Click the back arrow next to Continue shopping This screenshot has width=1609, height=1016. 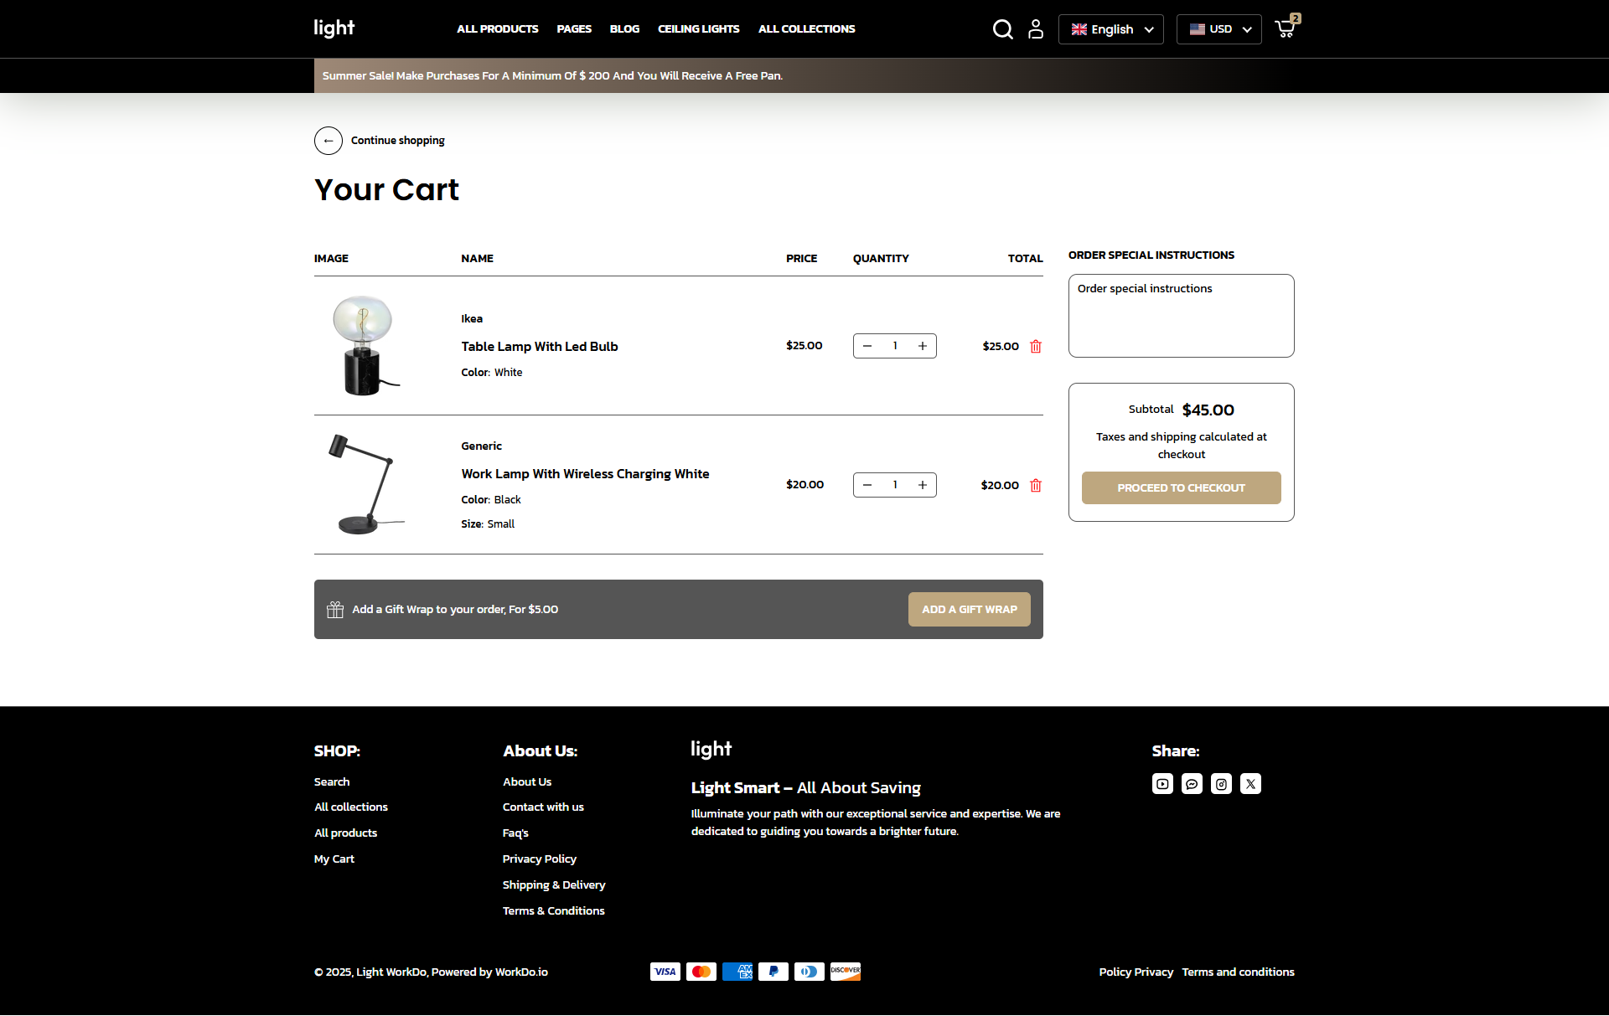point(329,141)
